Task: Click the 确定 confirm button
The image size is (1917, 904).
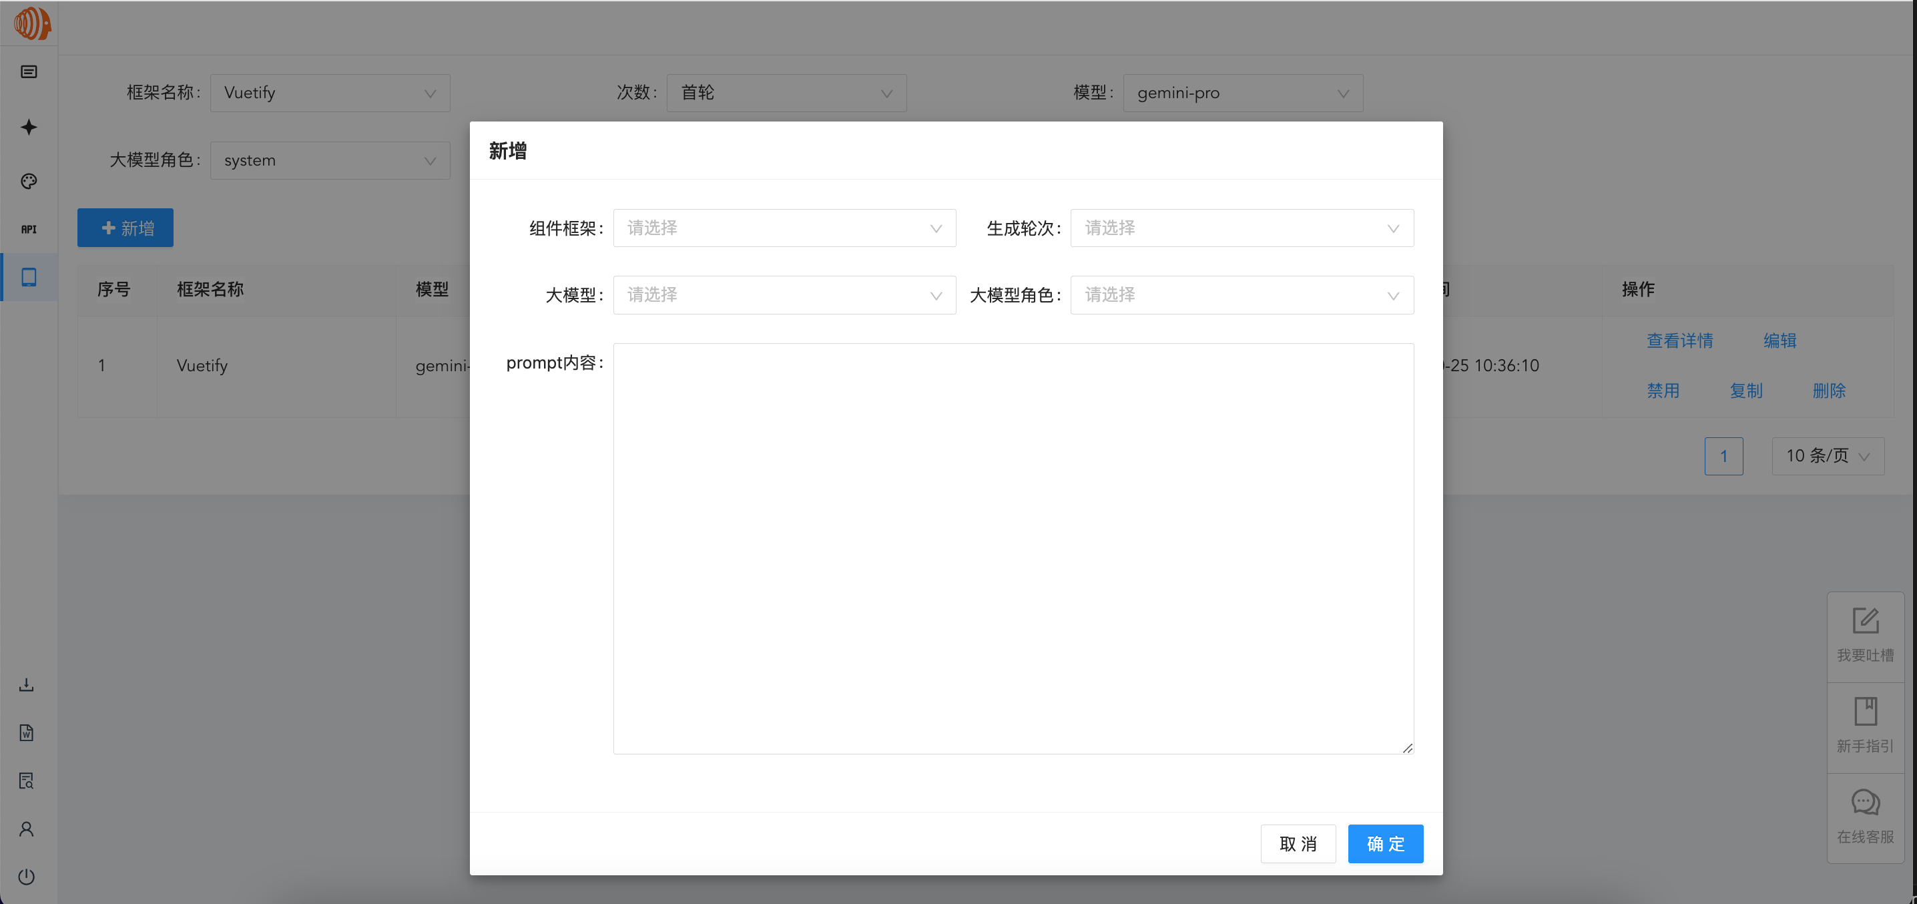Action: click(1385, 844)
